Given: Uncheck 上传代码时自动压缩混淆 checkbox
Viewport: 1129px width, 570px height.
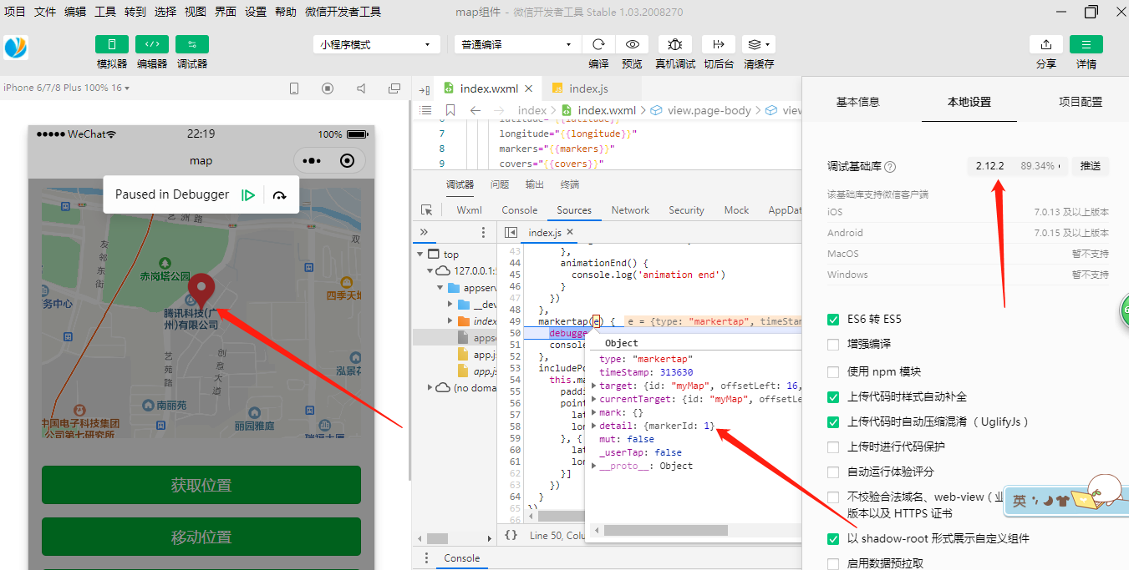Looking at the screenshot, I should coord(833,422).
